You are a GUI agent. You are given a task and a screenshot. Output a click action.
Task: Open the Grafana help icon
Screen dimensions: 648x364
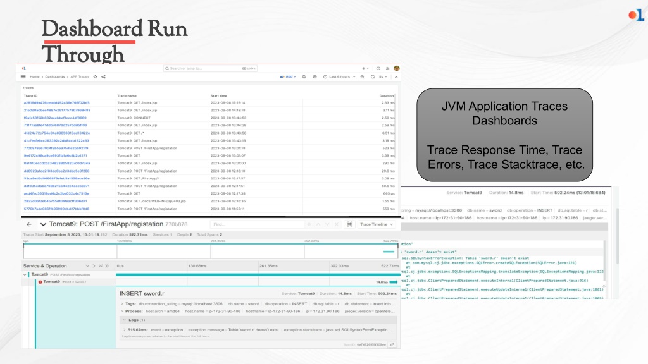(378, 68)
